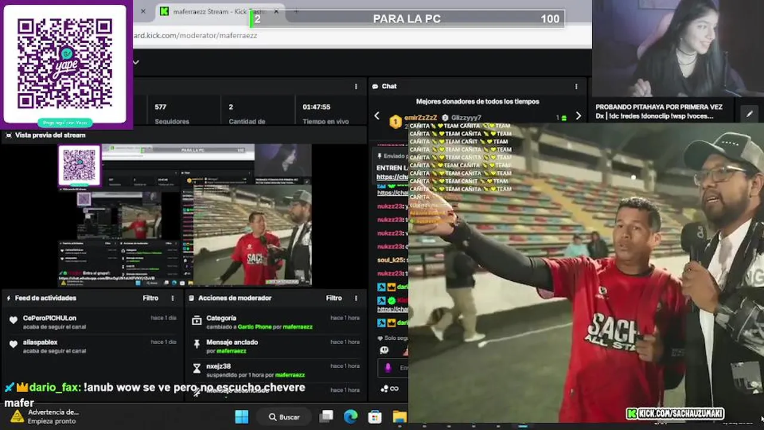
Task: Close the maferraezz Stream browser tab
Action: pos(276,11)
